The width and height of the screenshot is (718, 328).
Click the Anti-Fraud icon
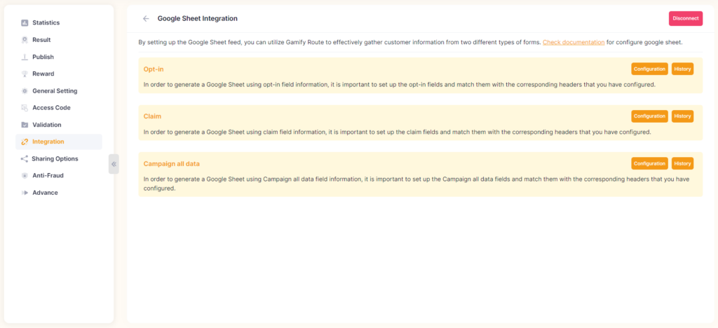click(x=25, y=176)
